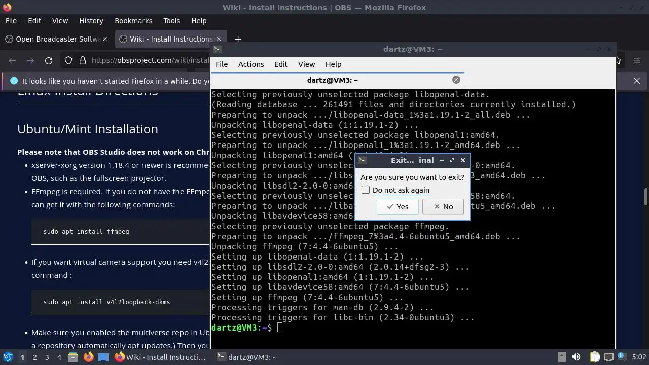
Task: Open the terminal Edit menu
Action: 281,64
